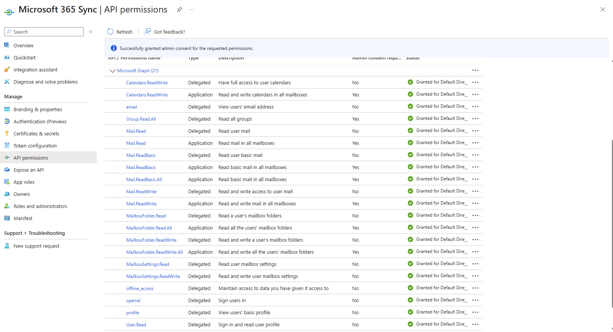Select Diagnose and solve problems

(x=45, y=82)
